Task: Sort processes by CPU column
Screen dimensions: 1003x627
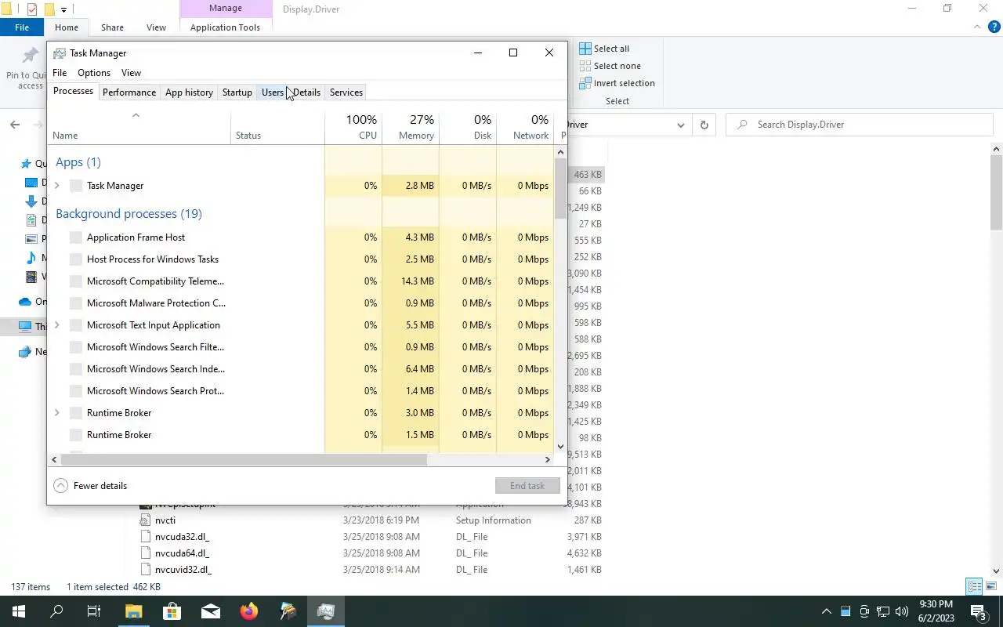Action: point(353,127)
